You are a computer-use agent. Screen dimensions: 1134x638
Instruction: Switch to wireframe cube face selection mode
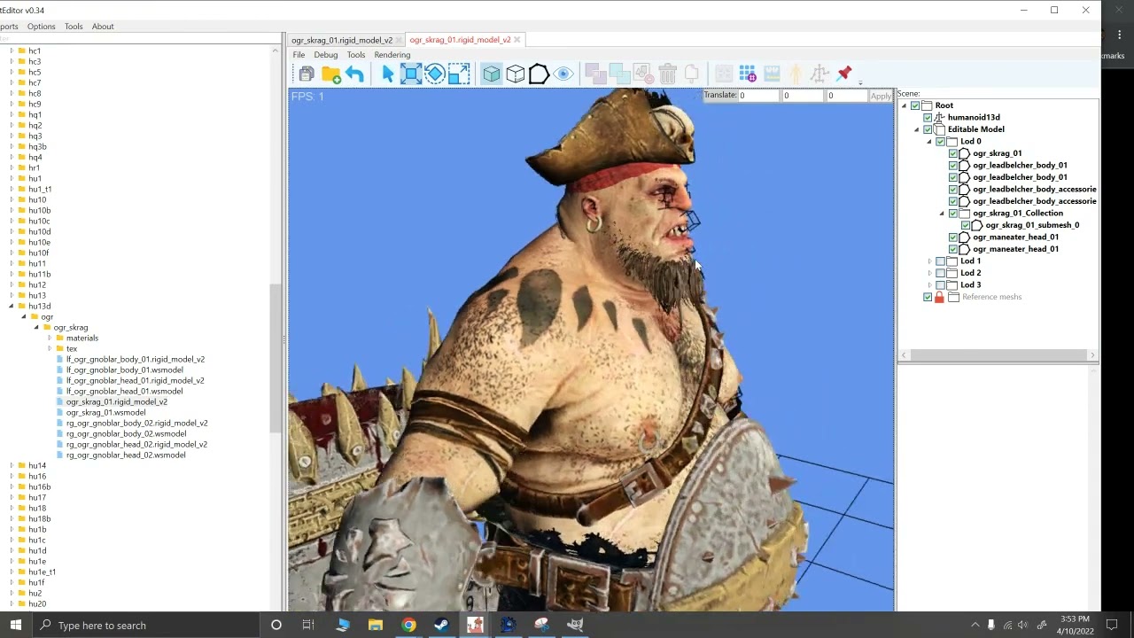(516, 74)
